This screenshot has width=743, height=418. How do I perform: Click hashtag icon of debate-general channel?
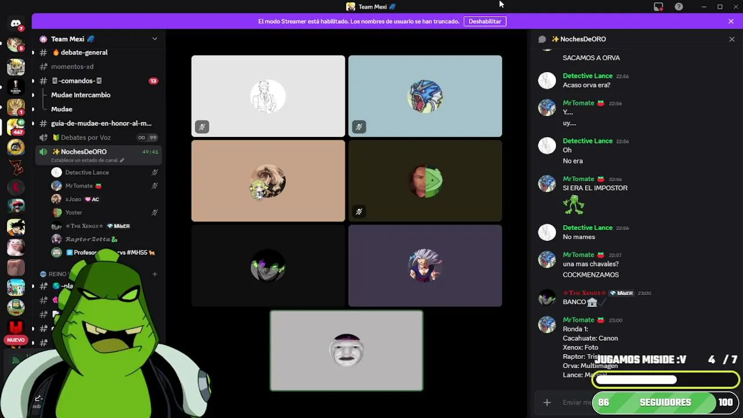coord(43,52)
